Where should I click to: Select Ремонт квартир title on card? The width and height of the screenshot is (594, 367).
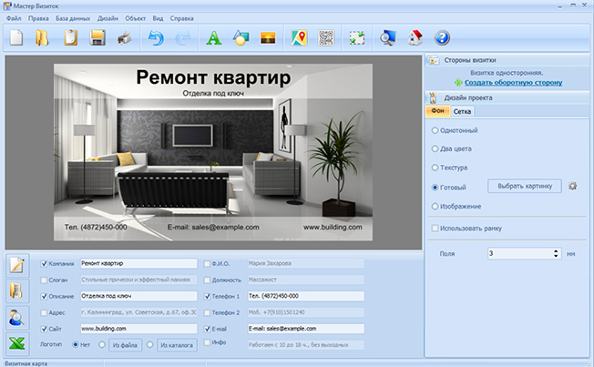(x=213, y=76)
